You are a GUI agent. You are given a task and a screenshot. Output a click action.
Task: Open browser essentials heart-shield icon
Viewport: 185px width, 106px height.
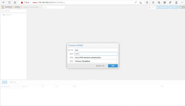pyautogui.click(x=165, y=2)
